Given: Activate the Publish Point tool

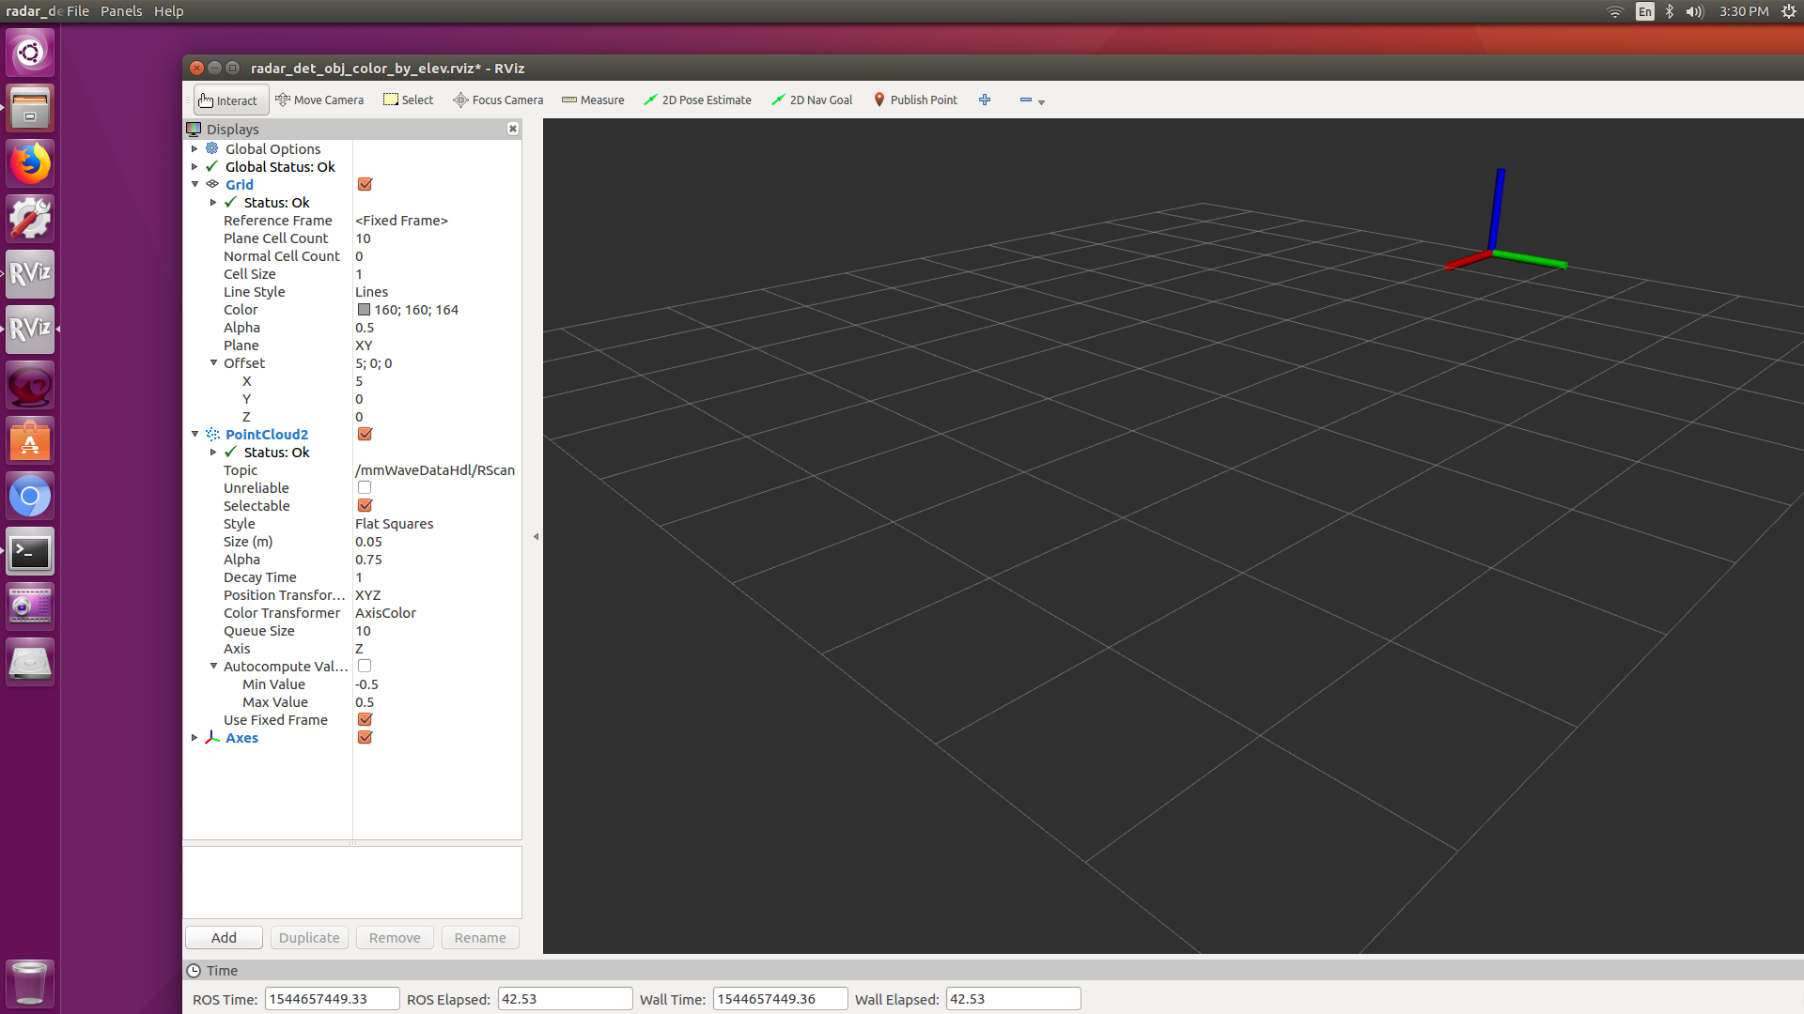Looking at the screenshot, I should click(915, 100).
